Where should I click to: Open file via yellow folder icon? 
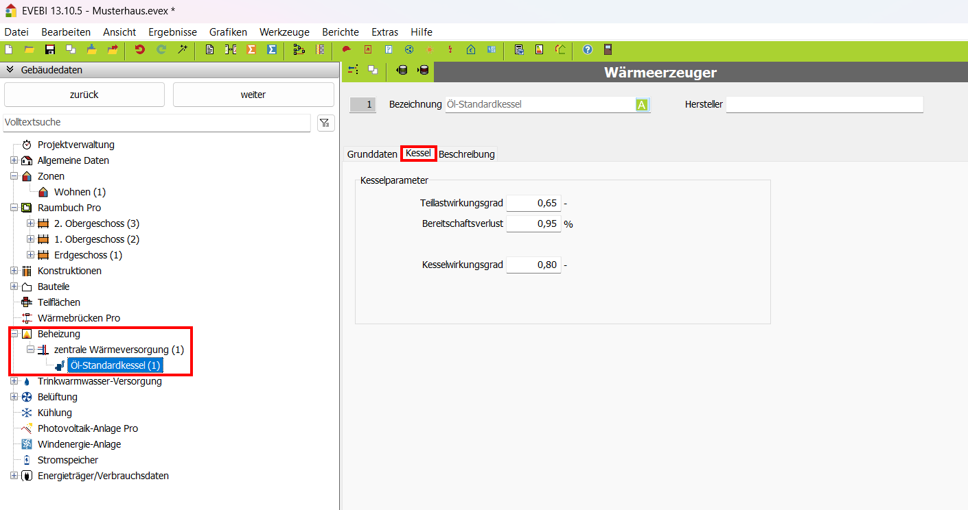coord(29,49)
